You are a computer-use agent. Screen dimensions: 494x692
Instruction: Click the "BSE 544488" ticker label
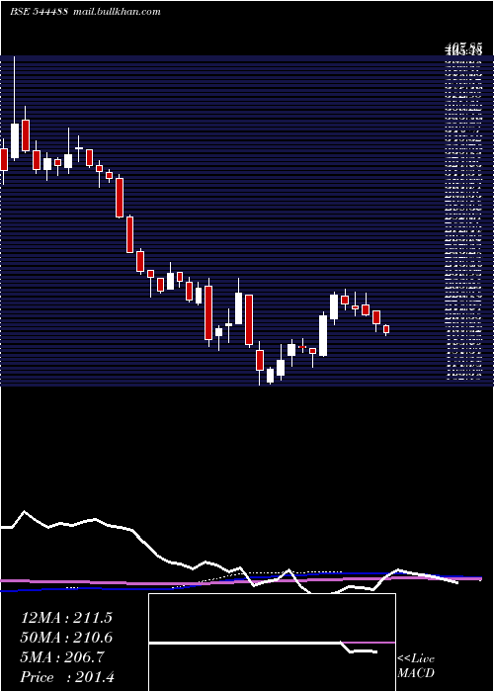tap(39, 12)
